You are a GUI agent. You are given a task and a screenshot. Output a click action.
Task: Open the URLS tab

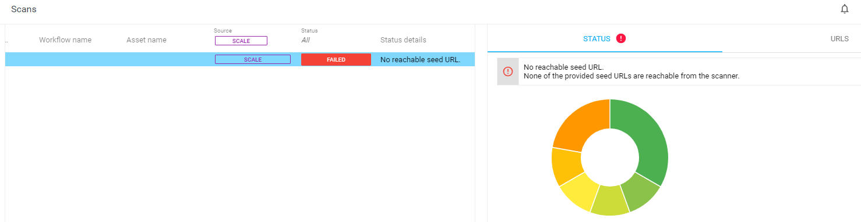[x=839, y=39]
